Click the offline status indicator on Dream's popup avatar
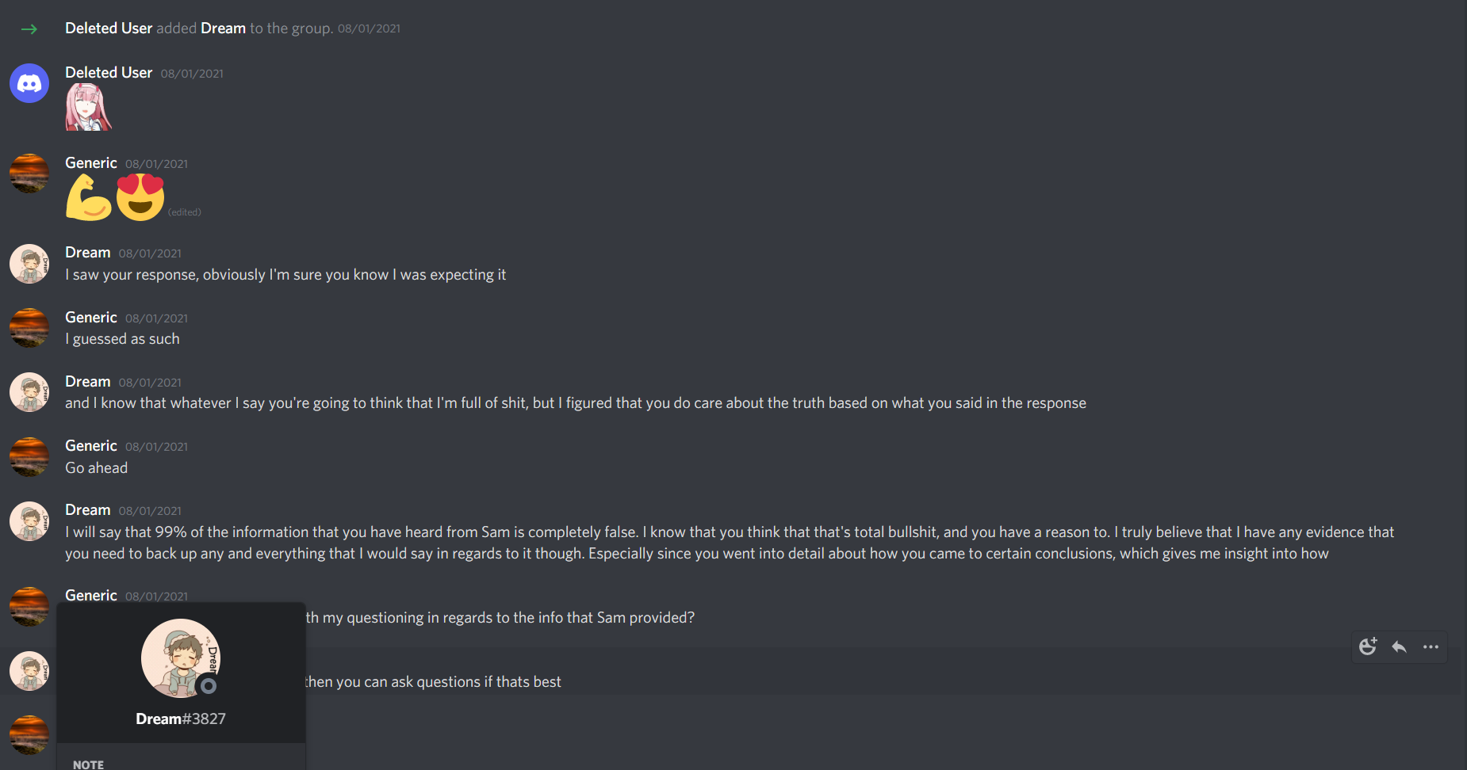Image resolution: width=1467 pixels, height=770 pixels. click(x=208, y=686)
